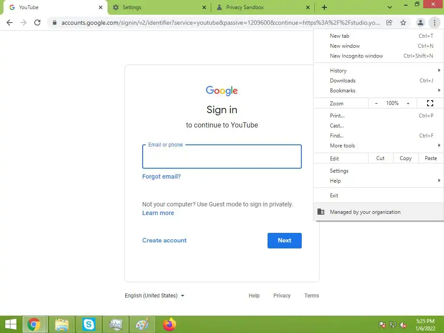Open the footer Privacy link
This screenshot has height=333, width=444.
coord(282,296)
